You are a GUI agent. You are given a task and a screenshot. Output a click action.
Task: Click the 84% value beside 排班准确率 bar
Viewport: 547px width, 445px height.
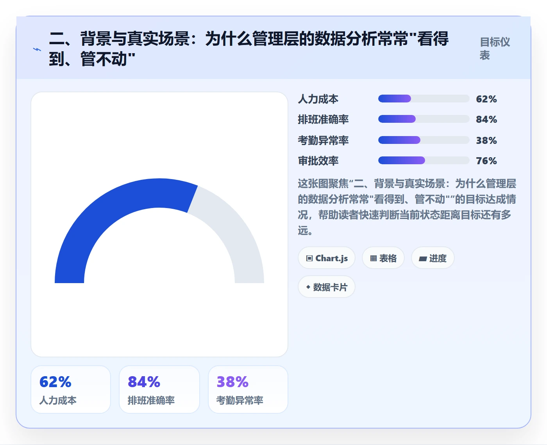(486, 119)
